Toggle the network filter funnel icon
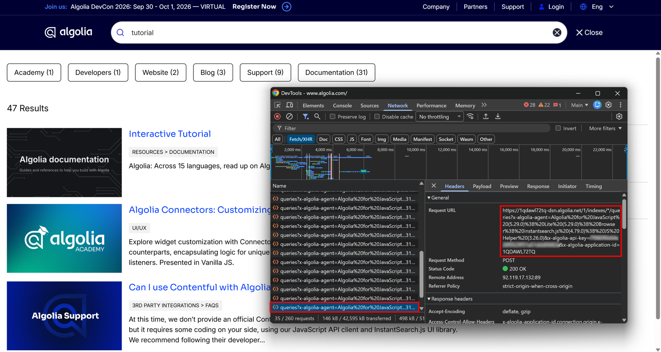Image resolution: width=661 pixels, height=352 pixels. click(305, 116)
